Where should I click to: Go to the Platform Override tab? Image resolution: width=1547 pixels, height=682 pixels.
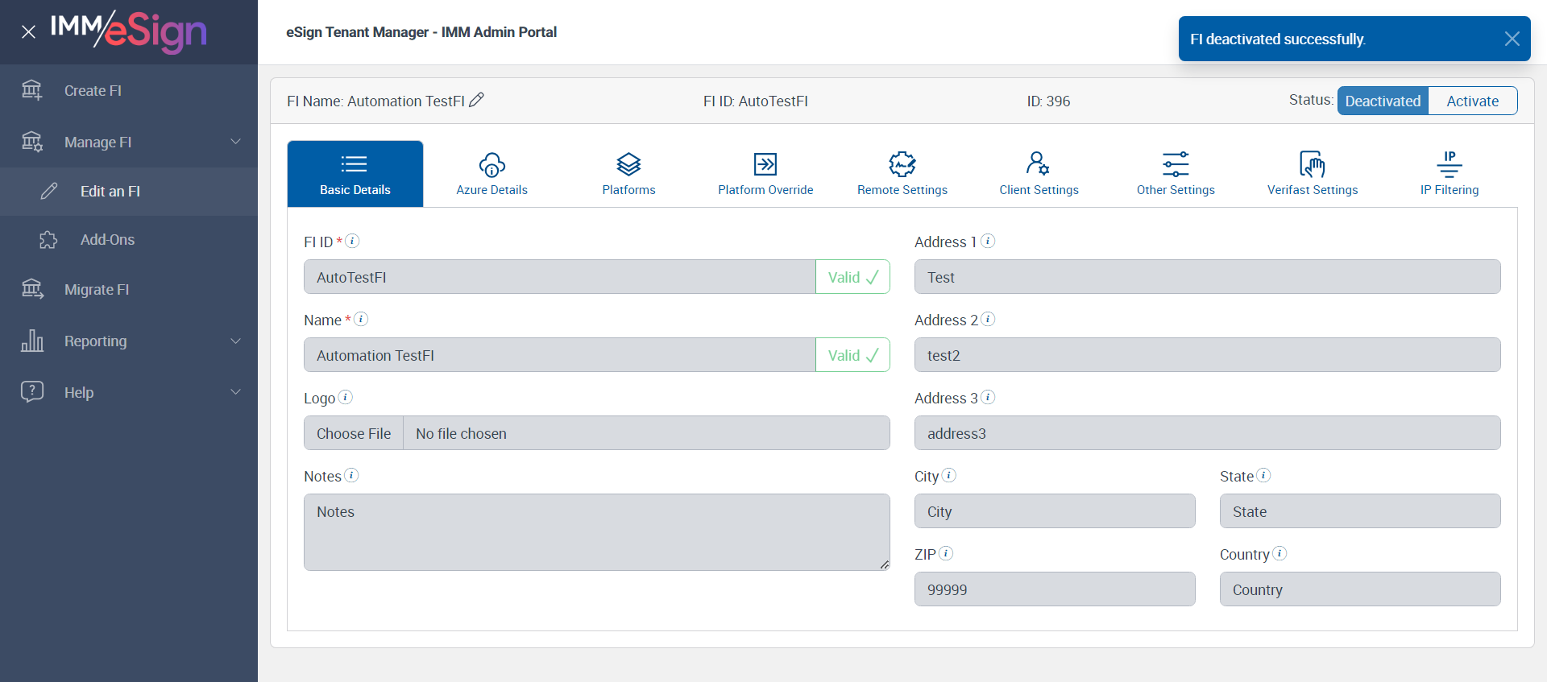pos(765,174)
